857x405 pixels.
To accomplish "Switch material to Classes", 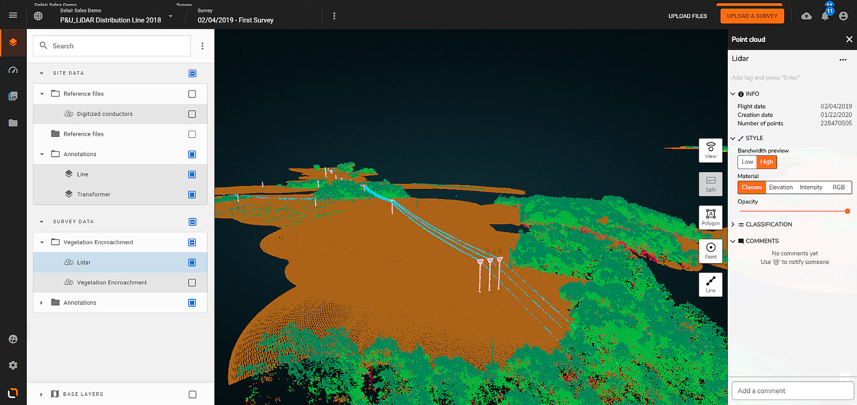I will pyautogui.click(x=751, y=187).
